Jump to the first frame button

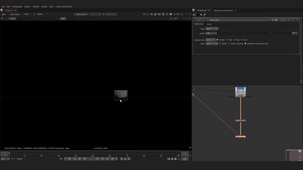[x=70, y=159]
